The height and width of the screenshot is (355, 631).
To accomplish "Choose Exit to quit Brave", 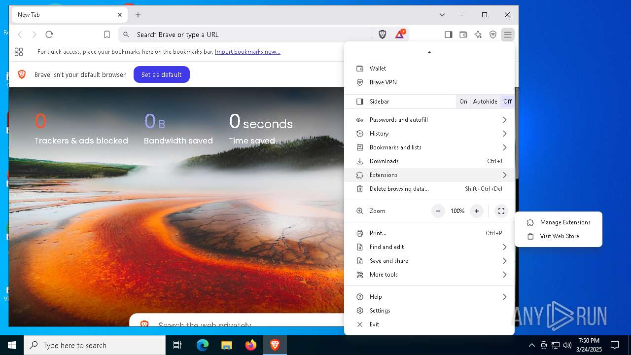I will tap(429, 324).
